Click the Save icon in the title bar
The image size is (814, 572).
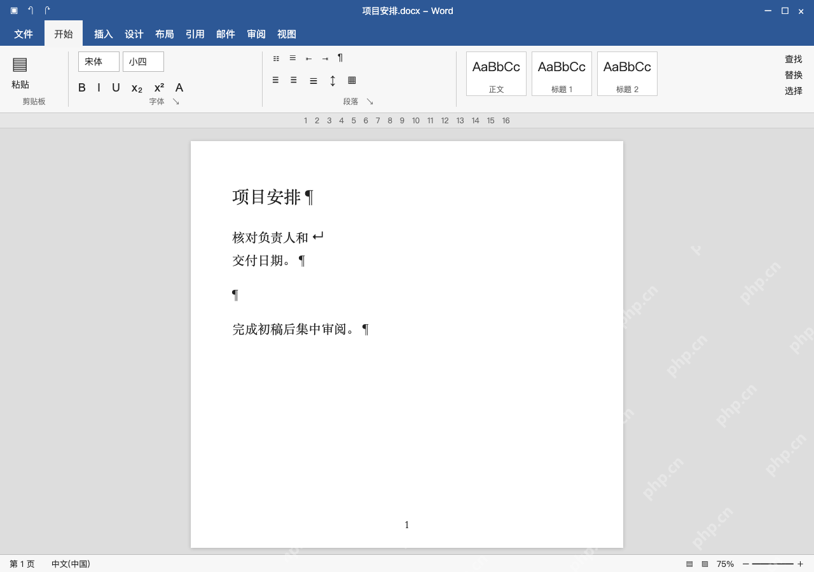coord(14,10)
